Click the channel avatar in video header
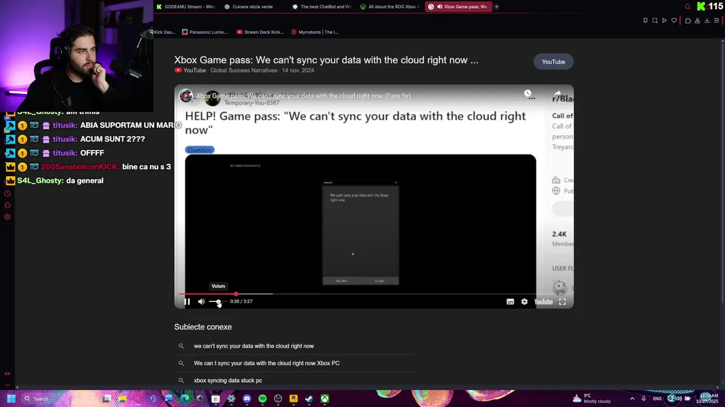This screenshot has height=407, width=725. (x=186, y=96)
